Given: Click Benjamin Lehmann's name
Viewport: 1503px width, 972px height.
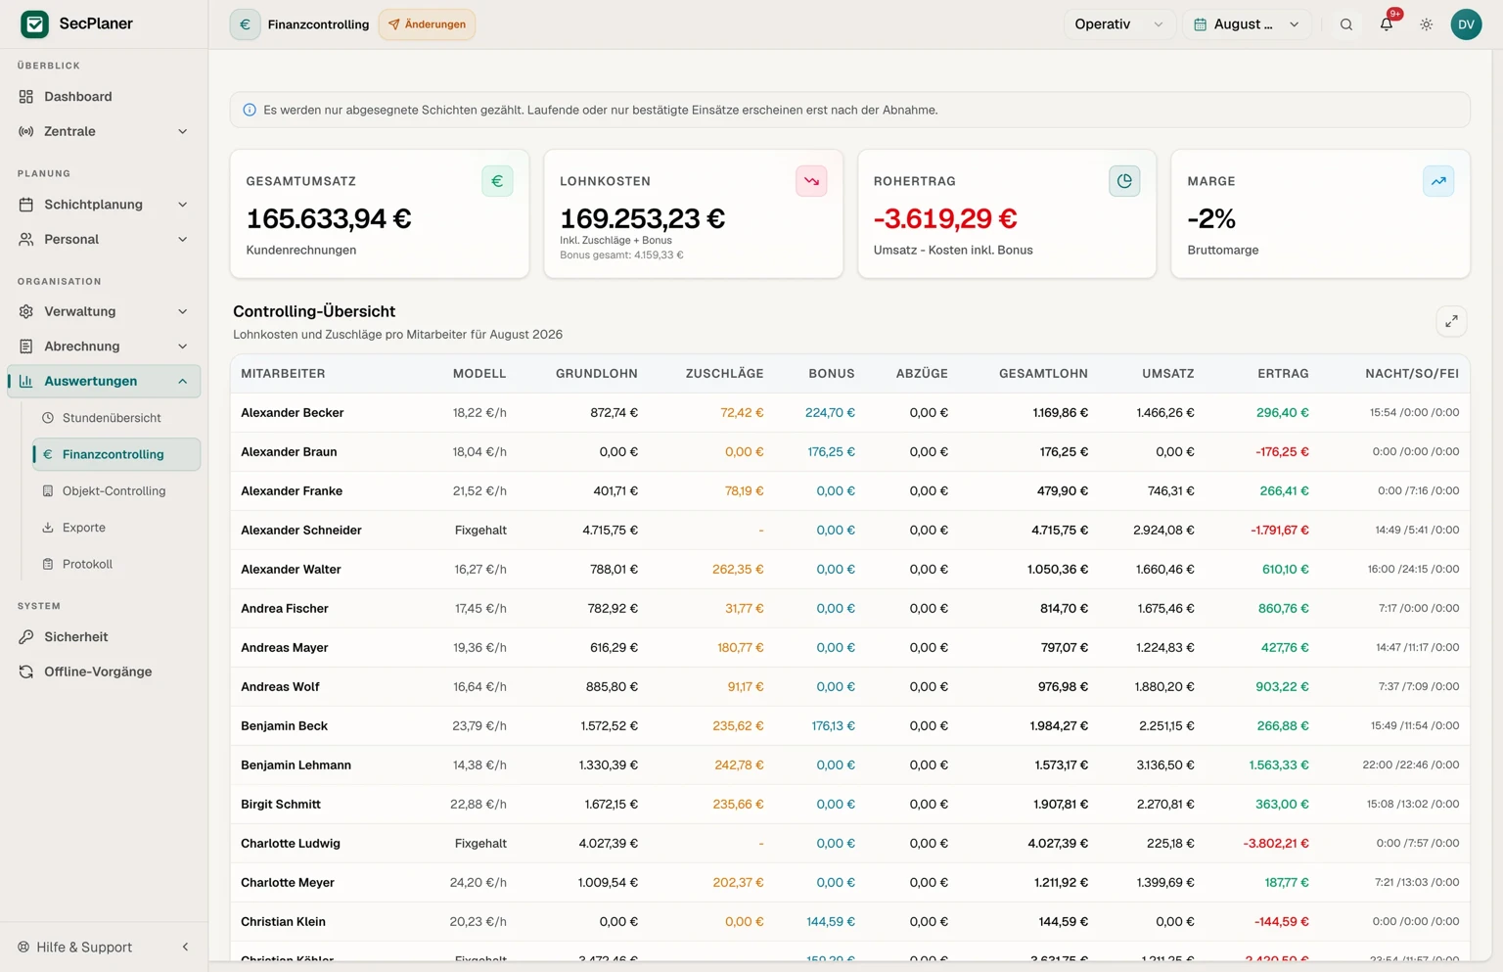Looking at the screenshot, I should tap(296, 765).
